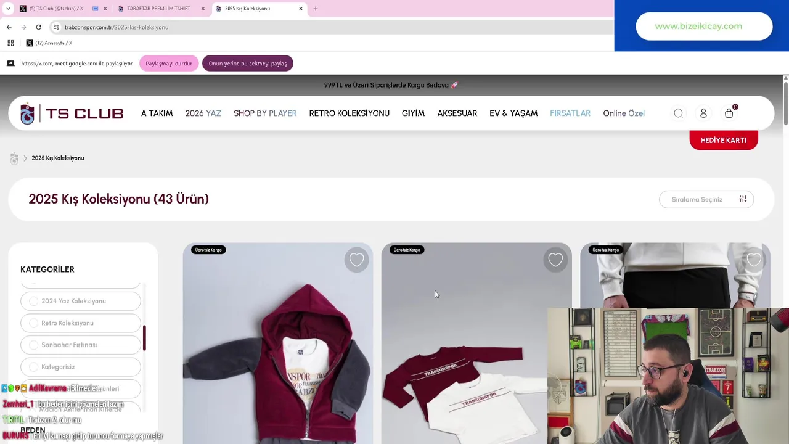This screenshot has height=444, width=789.
Task: Open a new browser tab
Action: (316, 9)
